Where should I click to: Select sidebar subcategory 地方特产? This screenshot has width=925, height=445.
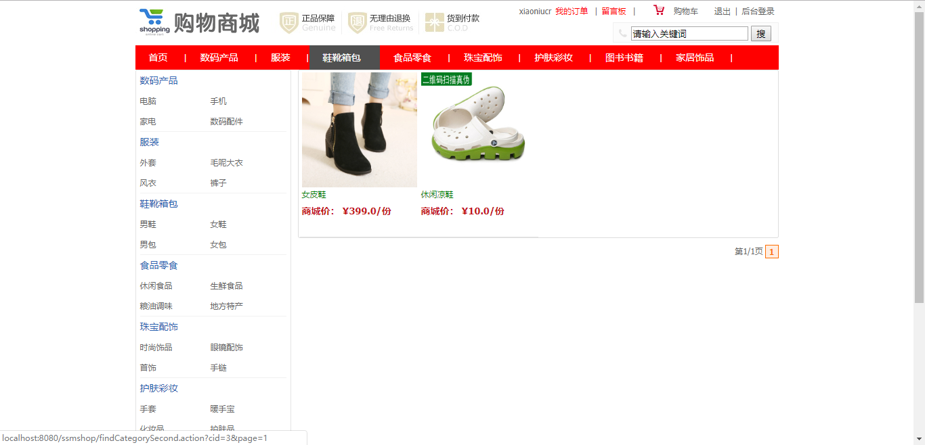(x=226, y=306)
